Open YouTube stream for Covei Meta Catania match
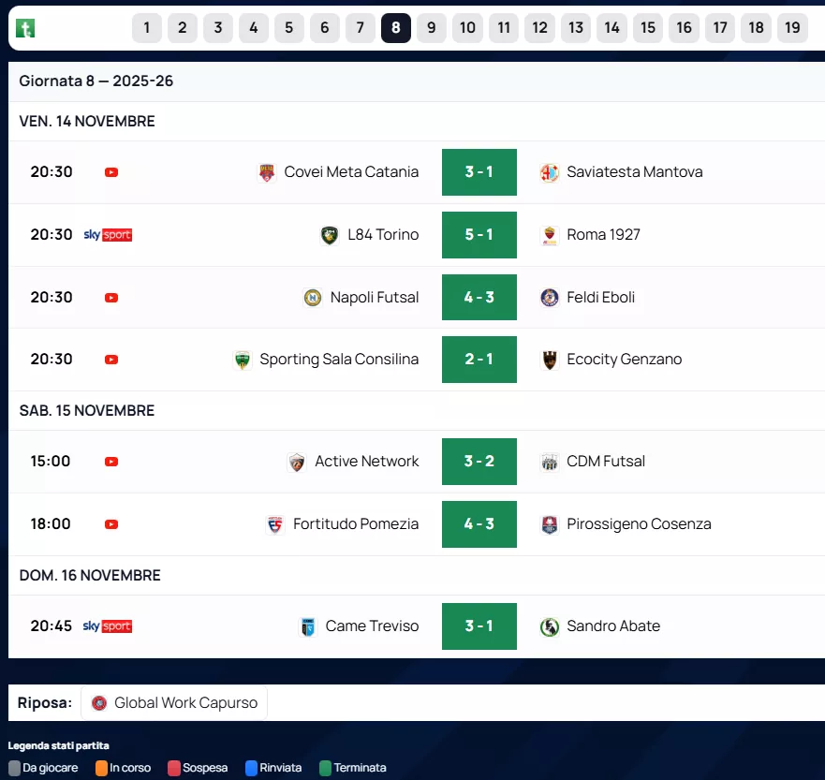825x780 pixels. [x=111, y=172]
